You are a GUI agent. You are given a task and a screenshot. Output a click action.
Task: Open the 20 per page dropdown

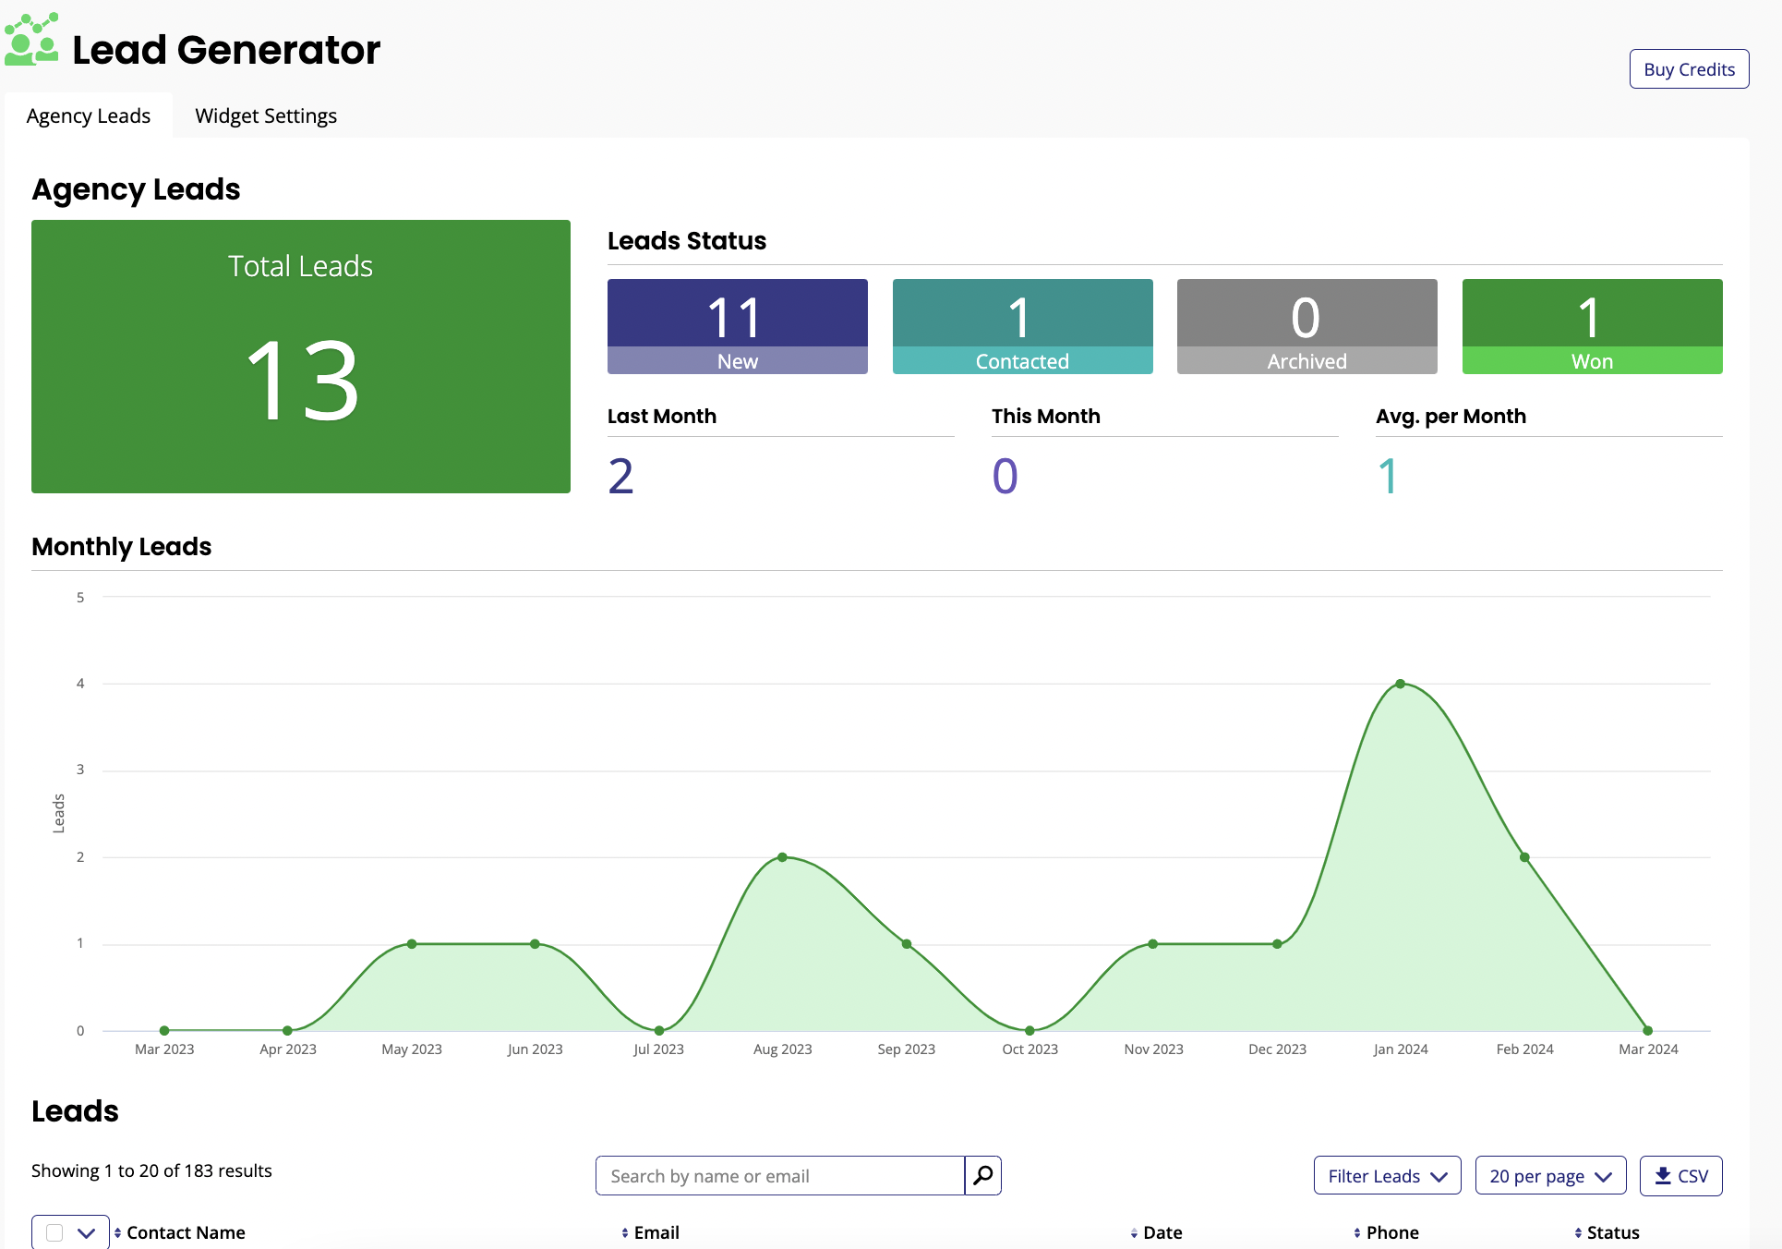pos(1549,1175)
